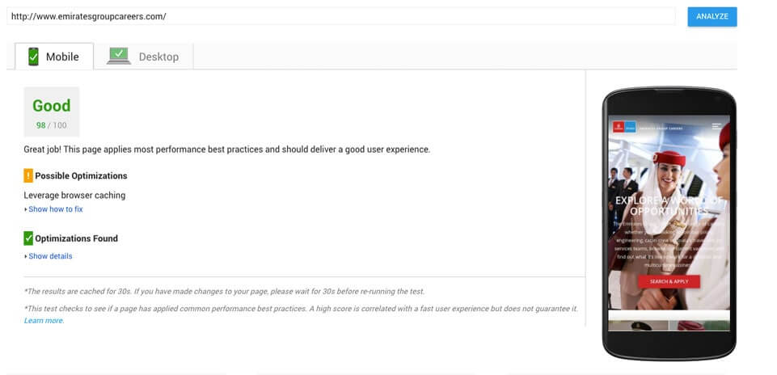Open hamburger menu in phone preview

pos(716,127)
